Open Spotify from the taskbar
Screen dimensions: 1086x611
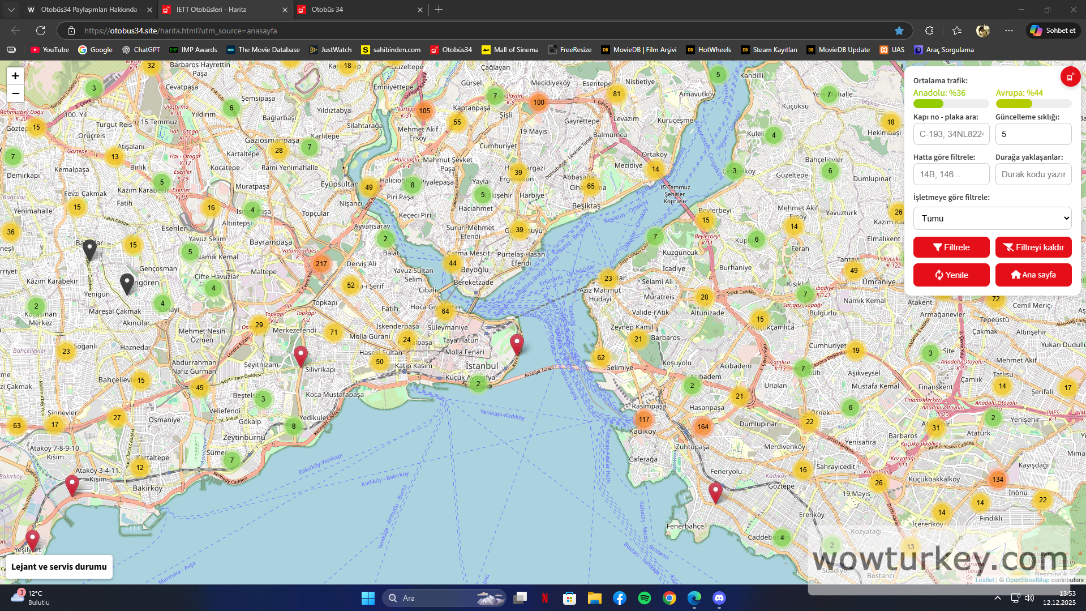(x=644, y=598)
